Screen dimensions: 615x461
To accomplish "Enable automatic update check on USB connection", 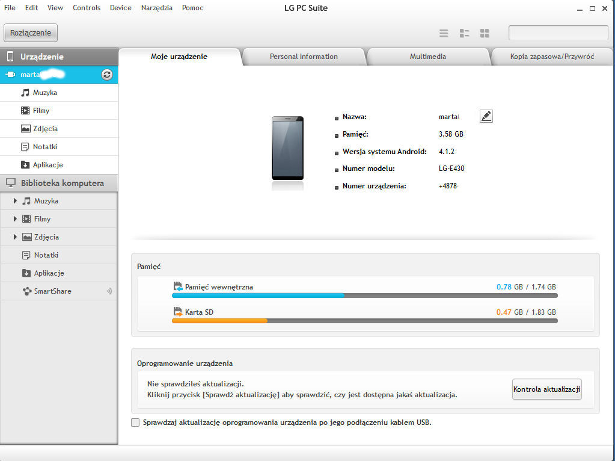I will tap(135, 422).
